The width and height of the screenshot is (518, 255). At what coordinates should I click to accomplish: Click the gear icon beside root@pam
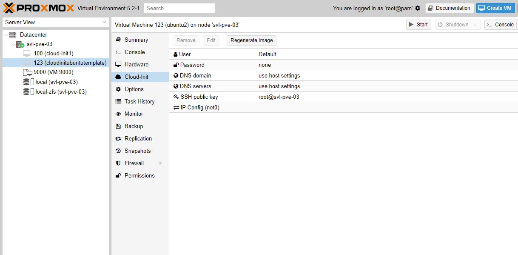[x=418, y=8]
